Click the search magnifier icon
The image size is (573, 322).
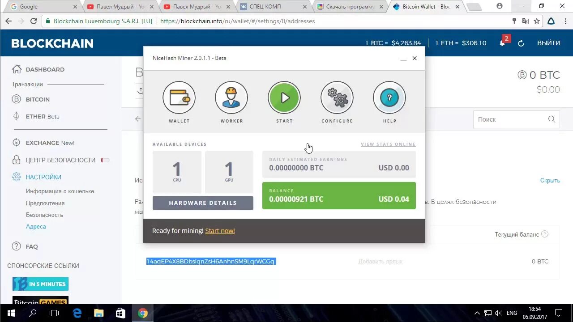pyautogui.click(x=552, y=119)
